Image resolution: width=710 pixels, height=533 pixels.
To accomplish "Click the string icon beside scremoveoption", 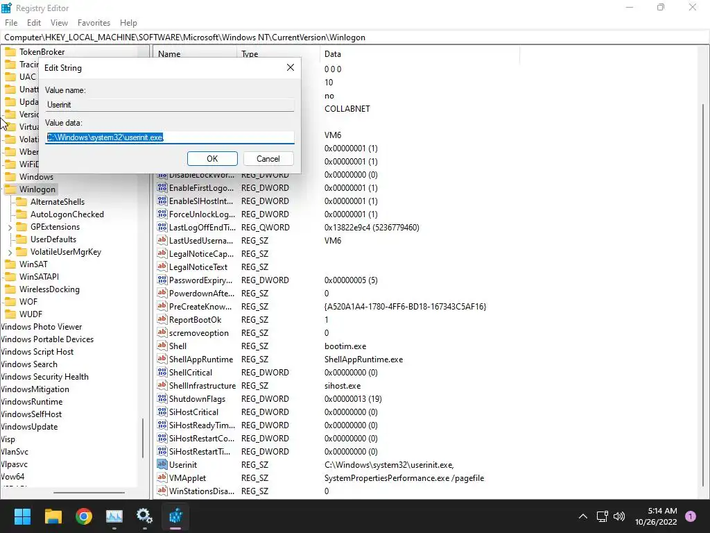I will point(162,332).
